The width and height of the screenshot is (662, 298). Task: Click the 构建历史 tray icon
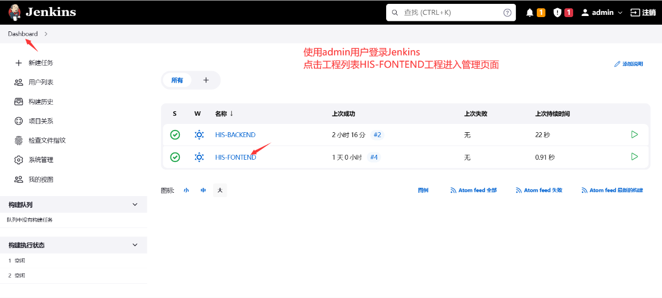18,101
